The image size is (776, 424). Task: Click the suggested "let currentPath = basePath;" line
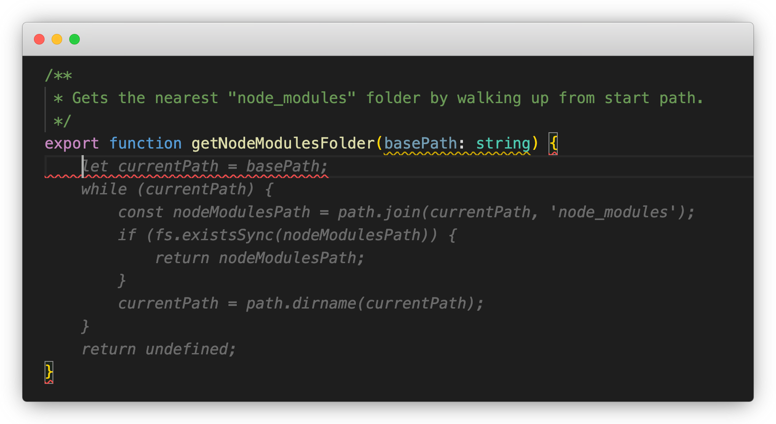[205, 167]
